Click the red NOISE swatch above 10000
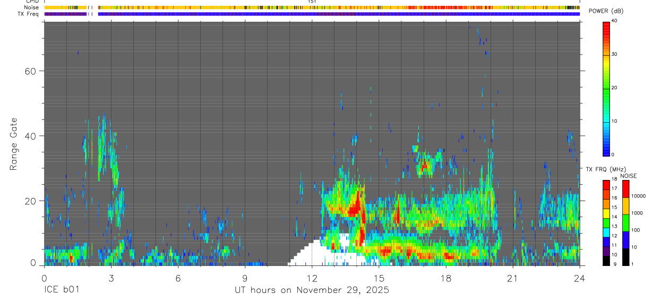The height and width of the screenshot is (301, 652). pos(625,189)
